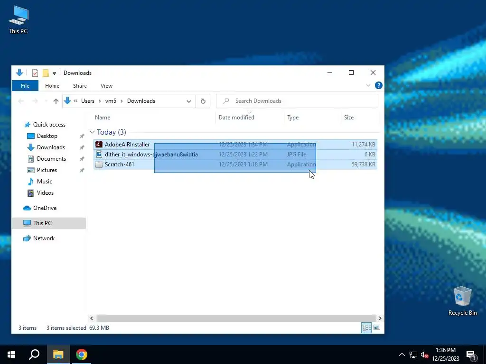Open the taskbar clock and date
Viewport: 486px width, 364px height.
pos(446,355)
